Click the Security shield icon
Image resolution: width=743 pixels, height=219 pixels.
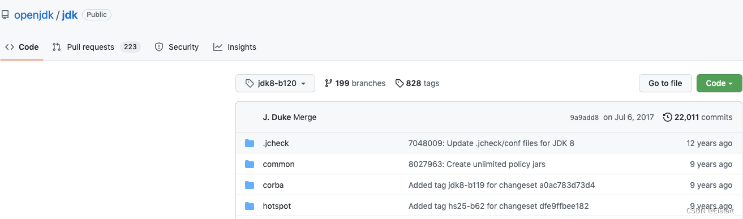click(x=159, y=47)
